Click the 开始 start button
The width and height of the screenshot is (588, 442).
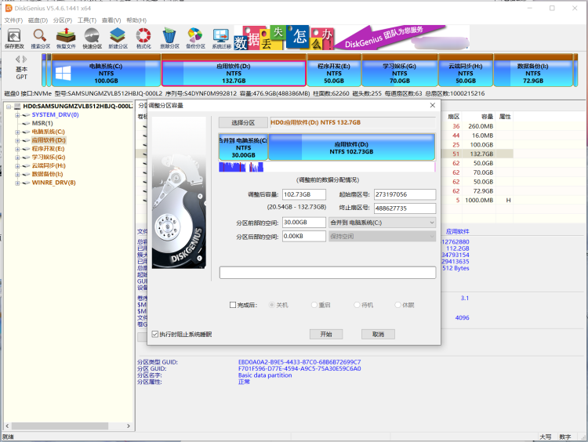point(326,334)
